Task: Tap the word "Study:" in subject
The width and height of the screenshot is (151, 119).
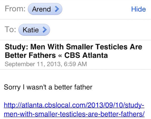Action: click(x=16, y=47)
